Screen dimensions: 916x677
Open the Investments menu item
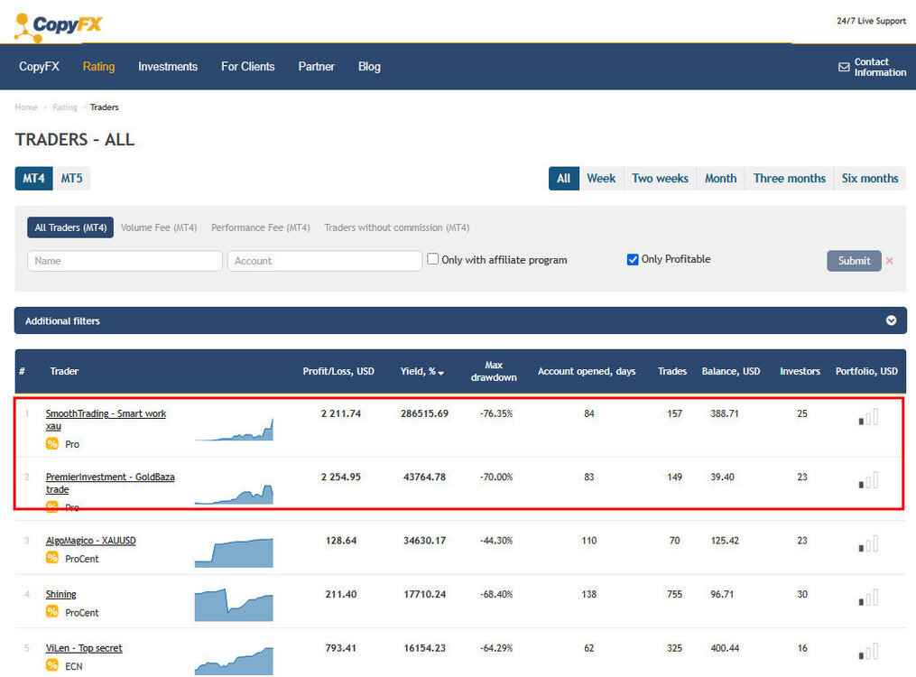[168, 67]
